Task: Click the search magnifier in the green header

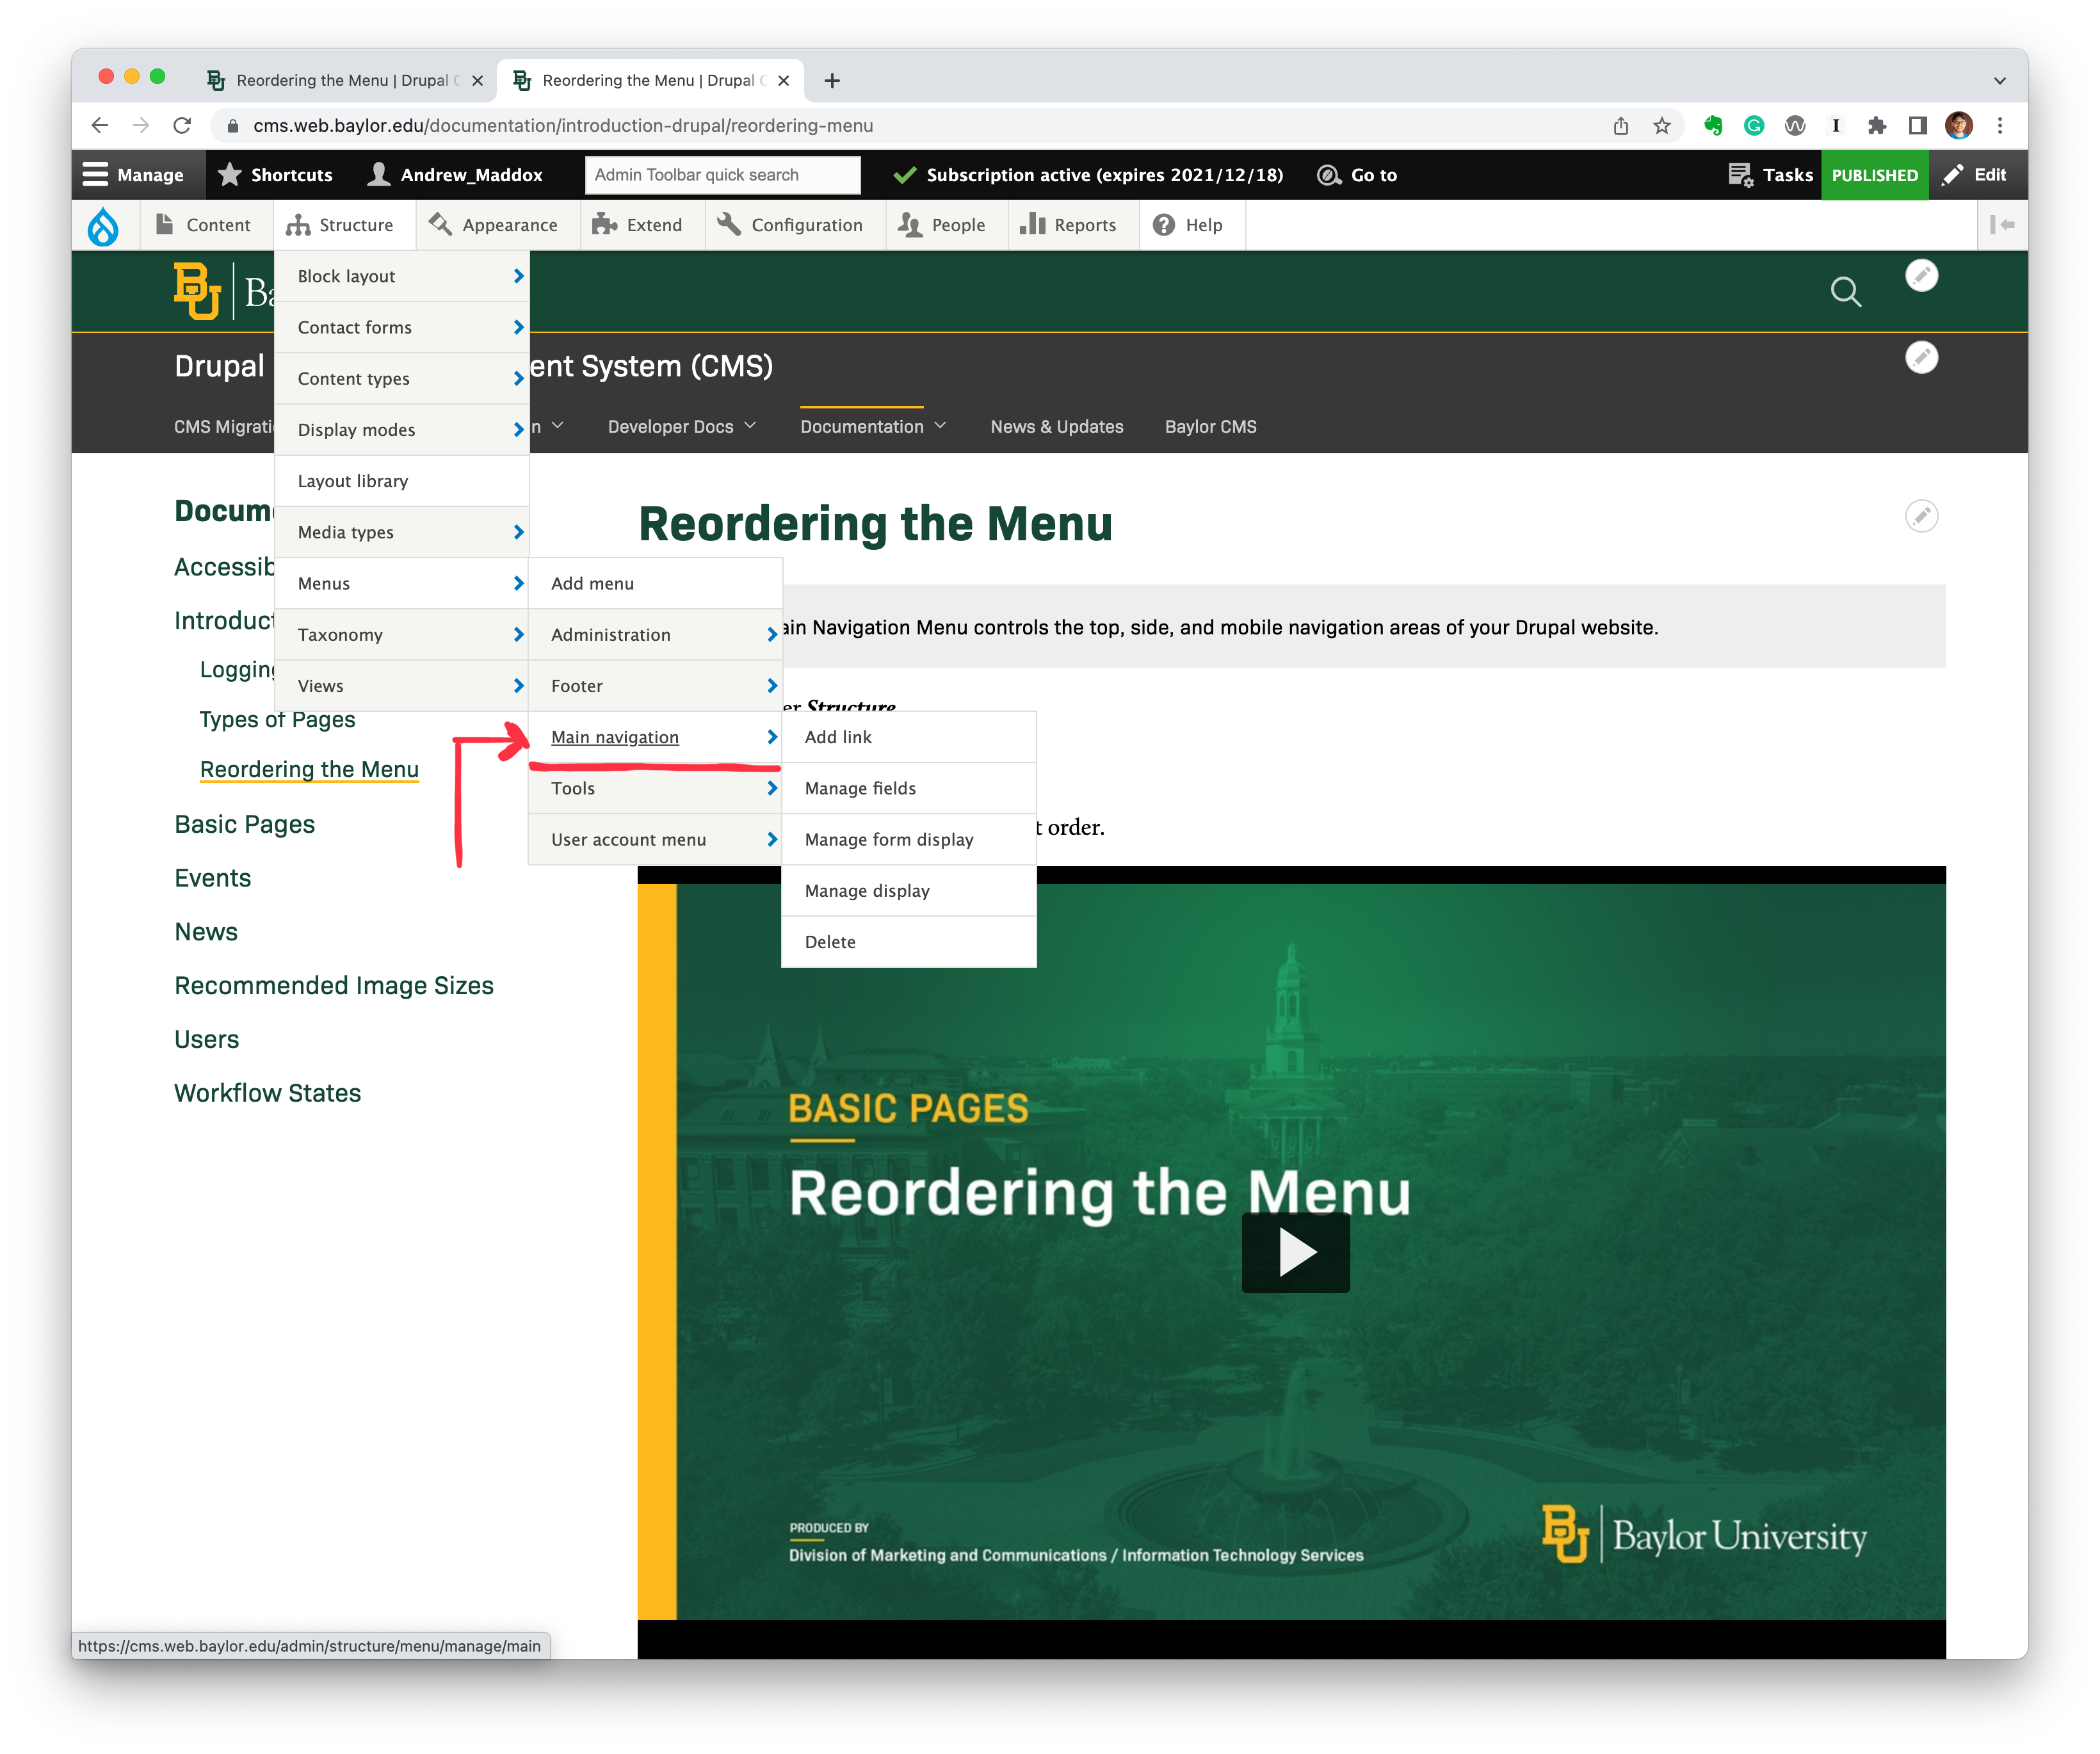Action: point(1846,292)
